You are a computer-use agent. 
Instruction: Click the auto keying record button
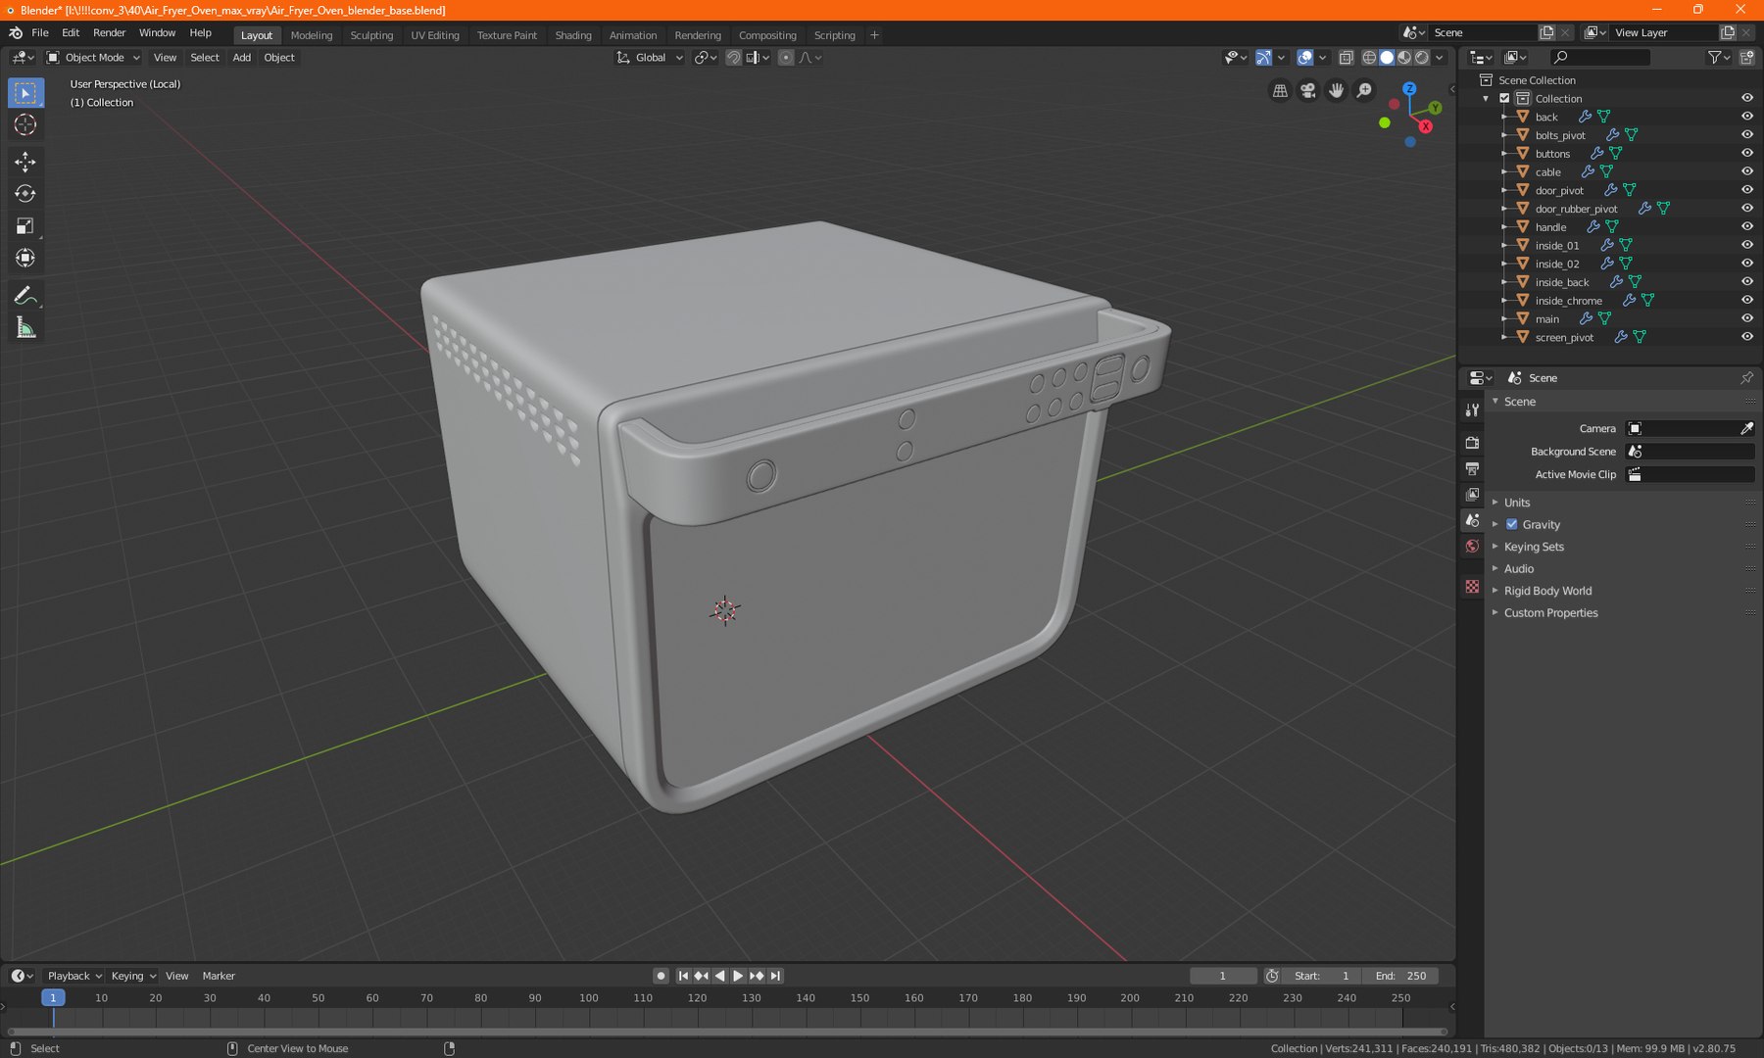661,976
